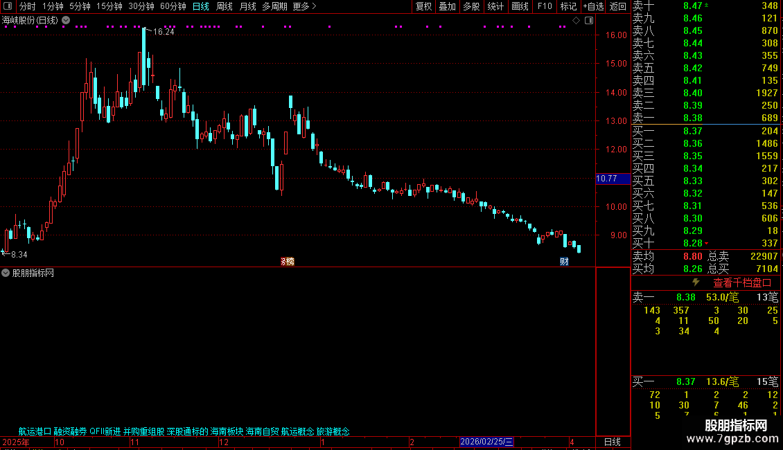
Task: Click the QFII新进 tag
Action: [105, 431]
